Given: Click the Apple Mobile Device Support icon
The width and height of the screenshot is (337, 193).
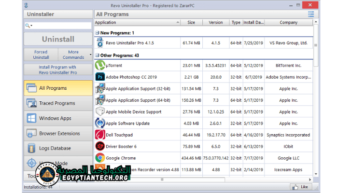Looking at the screenshot, I should pos(100,111).
